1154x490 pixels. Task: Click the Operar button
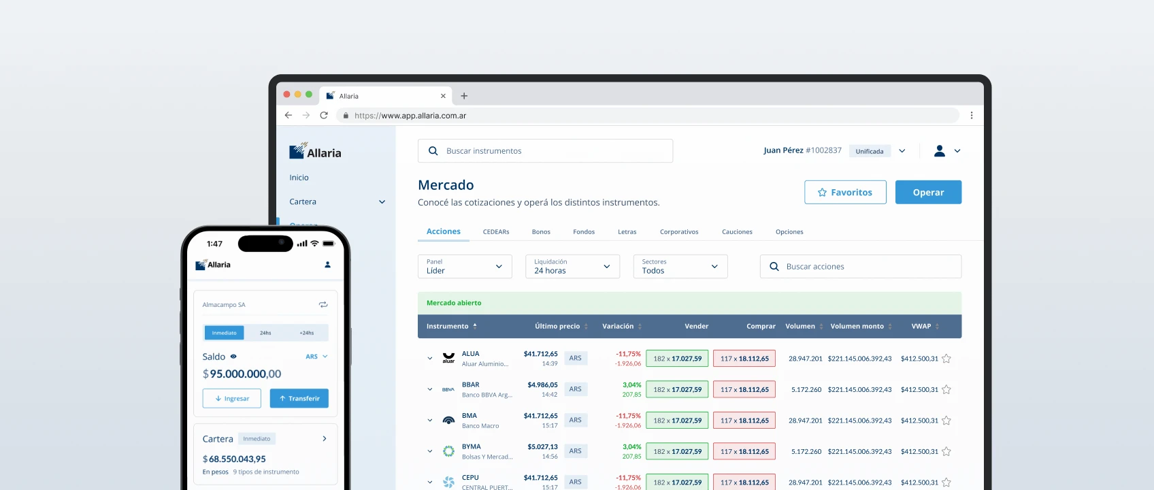(x=928, y=192)
